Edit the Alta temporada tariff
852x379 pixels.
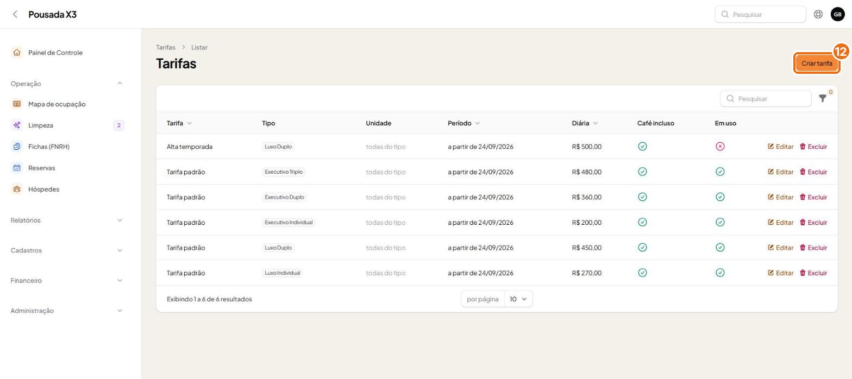click(x=780, y=147)
